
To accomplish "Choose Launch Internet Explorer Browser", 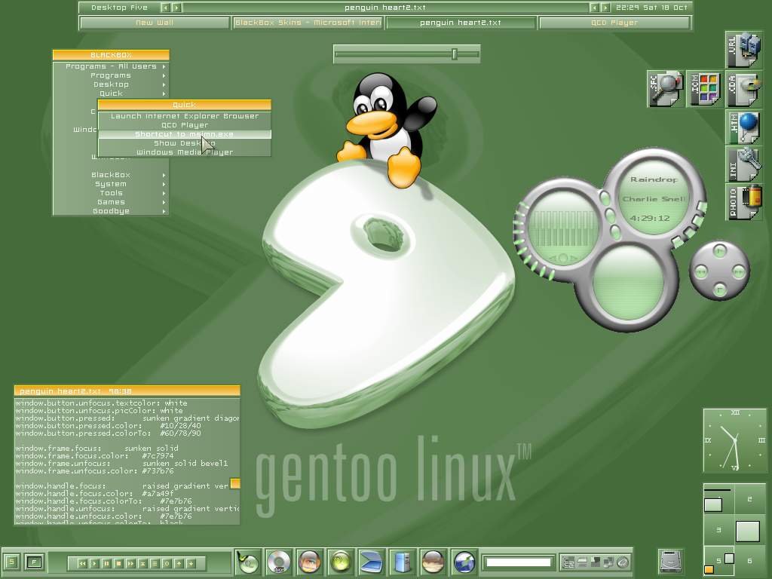I will point(185,116).
